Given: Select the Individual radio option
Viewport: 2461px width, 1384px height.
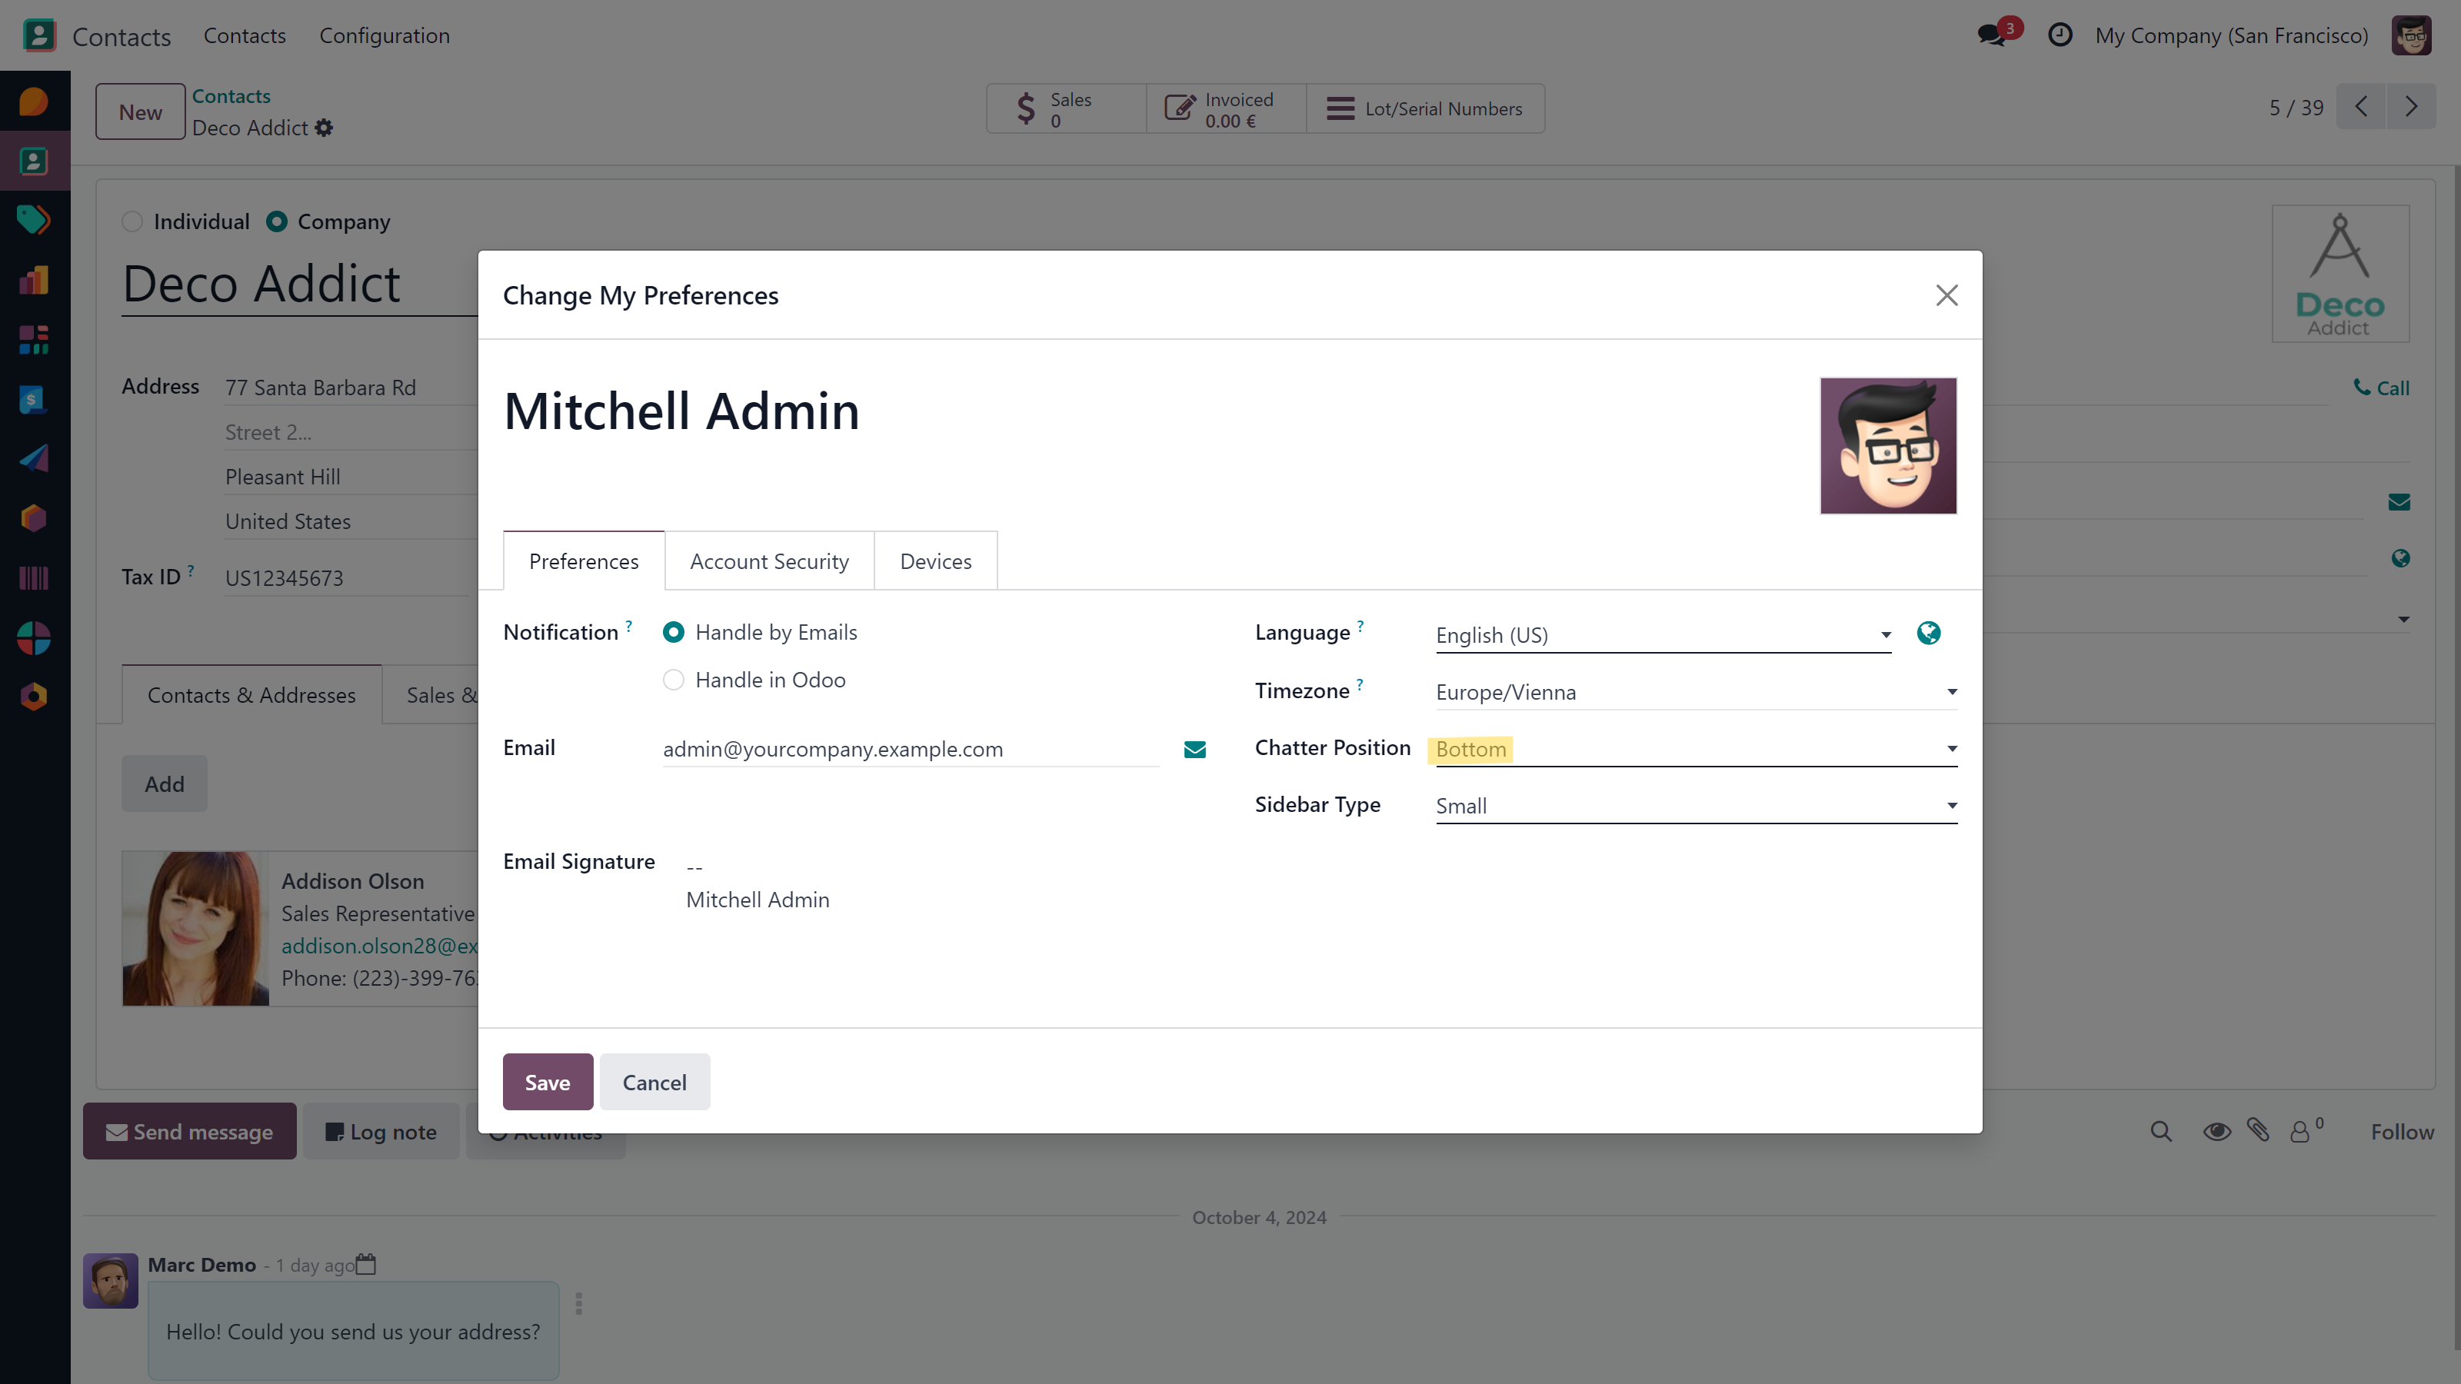Looking at the screenshot, I should tap(133, 221).
